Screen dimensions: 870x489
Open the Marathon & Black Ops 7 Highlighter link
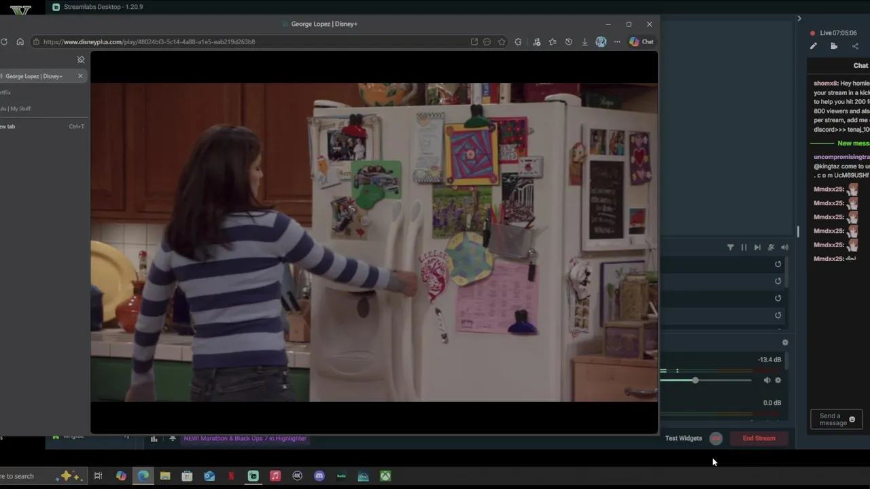pyautogui.click(x=245, y=439)
